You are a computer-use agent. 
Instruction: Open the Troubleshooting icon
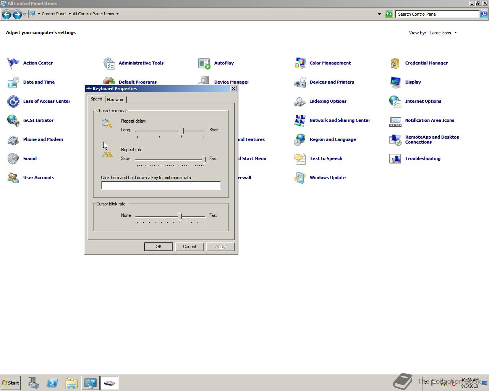[x=395, y=158]
